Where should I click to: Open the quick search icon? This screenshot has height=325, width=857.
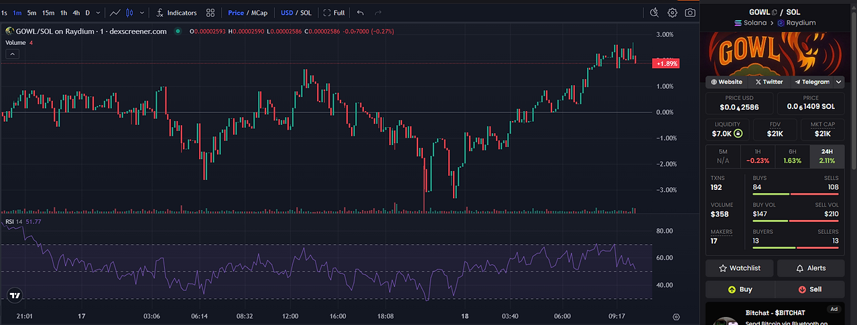[655, 13]
